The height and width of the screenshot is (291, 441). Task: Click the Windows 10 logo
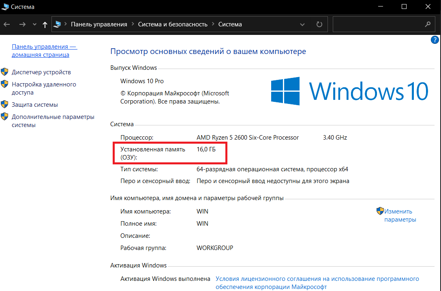tap(349, 91)
